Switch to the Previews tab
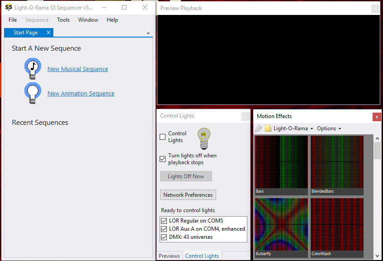The image size is (383, 261). point(170,256)
